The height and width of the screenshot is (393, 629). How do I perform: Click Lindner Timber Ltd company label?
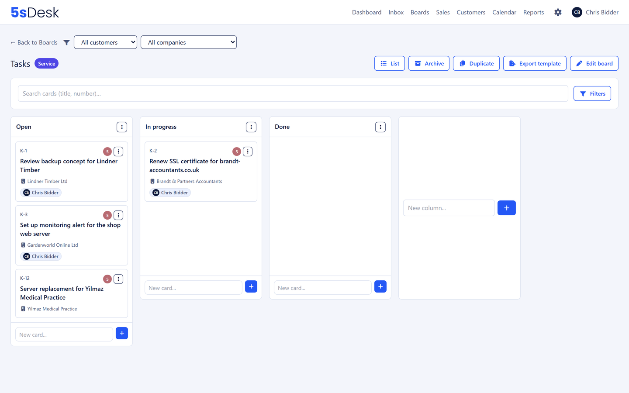pyautogui.click(x=47, y=181)
